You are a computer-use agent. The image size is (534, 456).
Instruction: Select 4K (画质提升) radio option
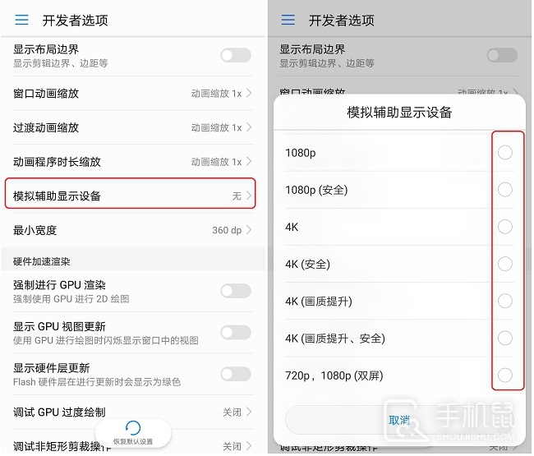point(505,301)
